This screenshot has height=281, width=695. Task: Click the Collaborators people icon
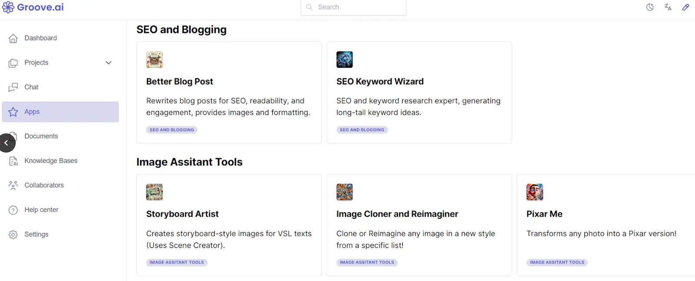pos(13,185)
